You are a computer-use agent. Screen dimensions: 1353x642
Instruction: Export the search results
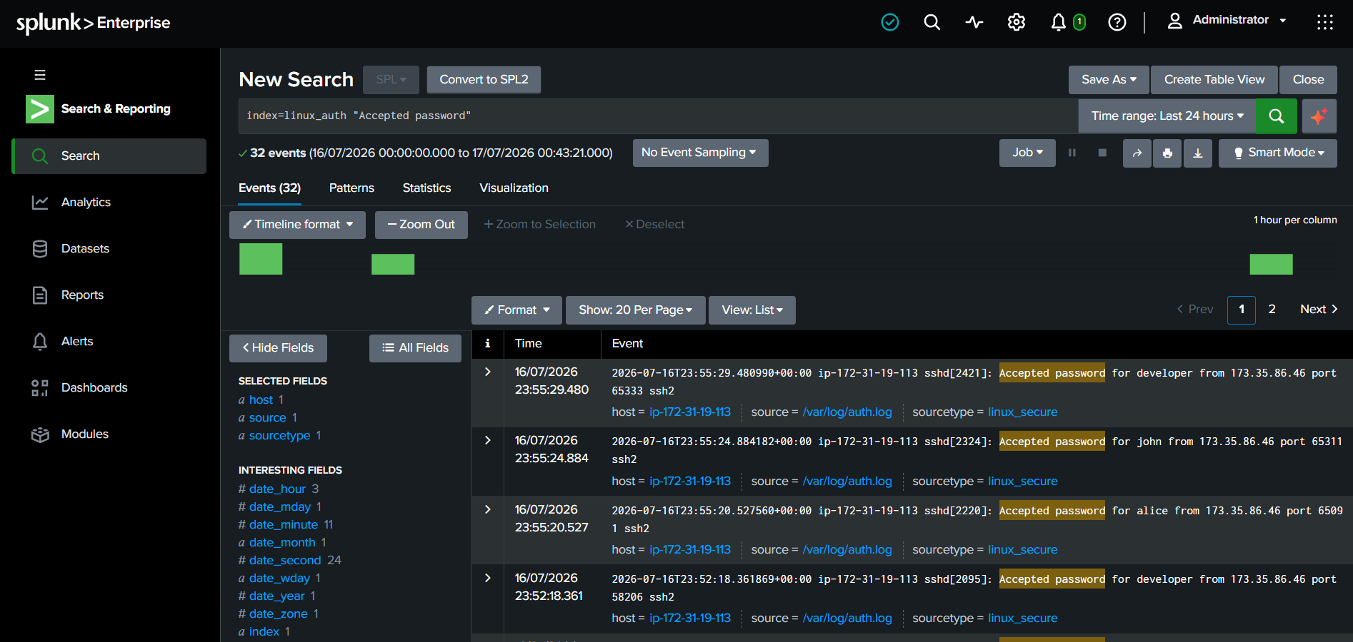[x=1198, y=153]
